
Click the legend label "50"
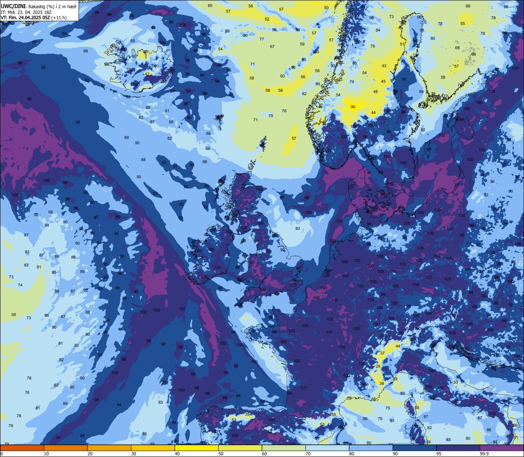221,454
